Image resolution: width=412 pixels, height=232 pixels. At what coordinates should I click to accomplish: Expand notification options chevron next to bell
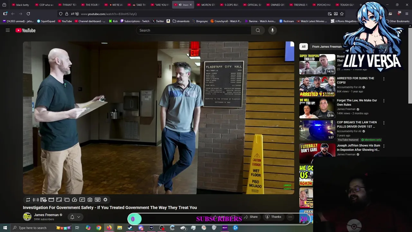coord(79,217)
